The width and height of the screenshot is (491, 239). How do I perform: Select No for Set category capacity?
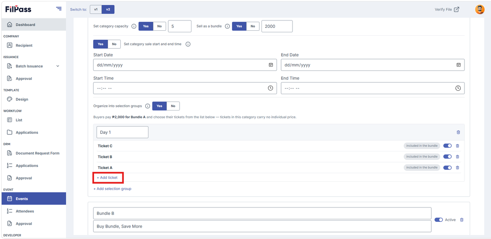click(x=159, y=26)
